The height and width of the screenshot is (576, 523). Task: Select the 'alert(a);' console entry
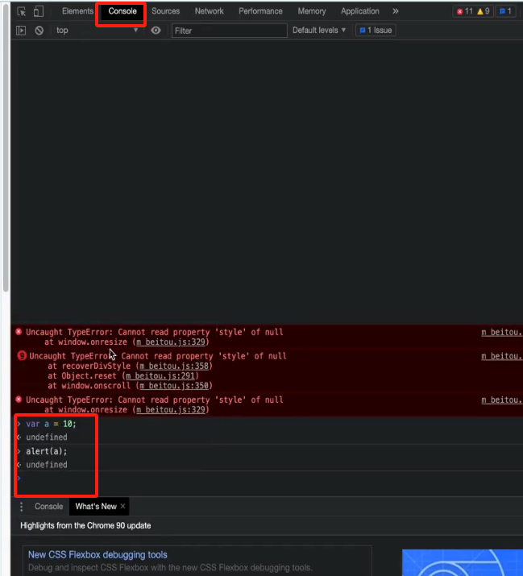[x=46, y=451]
